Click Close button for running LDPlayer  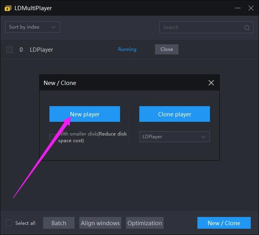(x=166, y=49)
